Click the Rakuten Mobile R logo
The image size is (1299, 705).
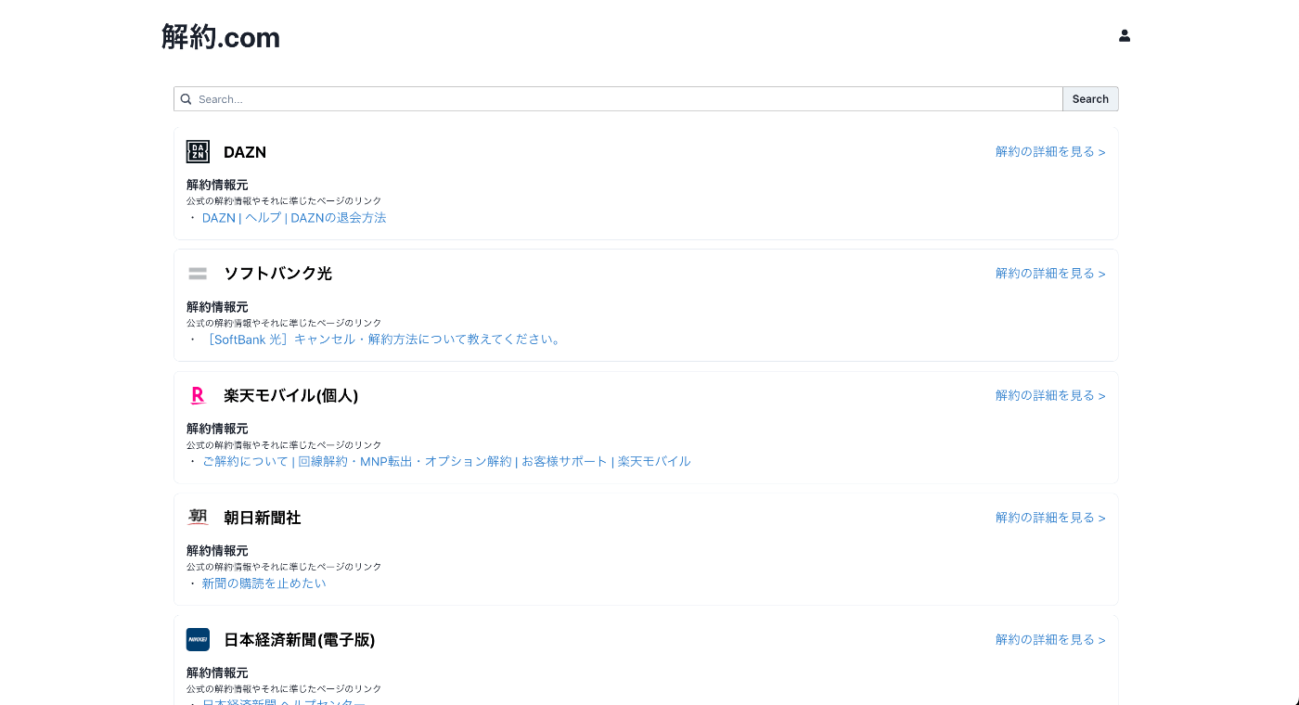(198, 395)
